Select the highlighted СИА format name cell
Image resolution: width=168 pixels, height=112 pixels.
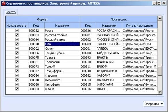coord(62,44)
